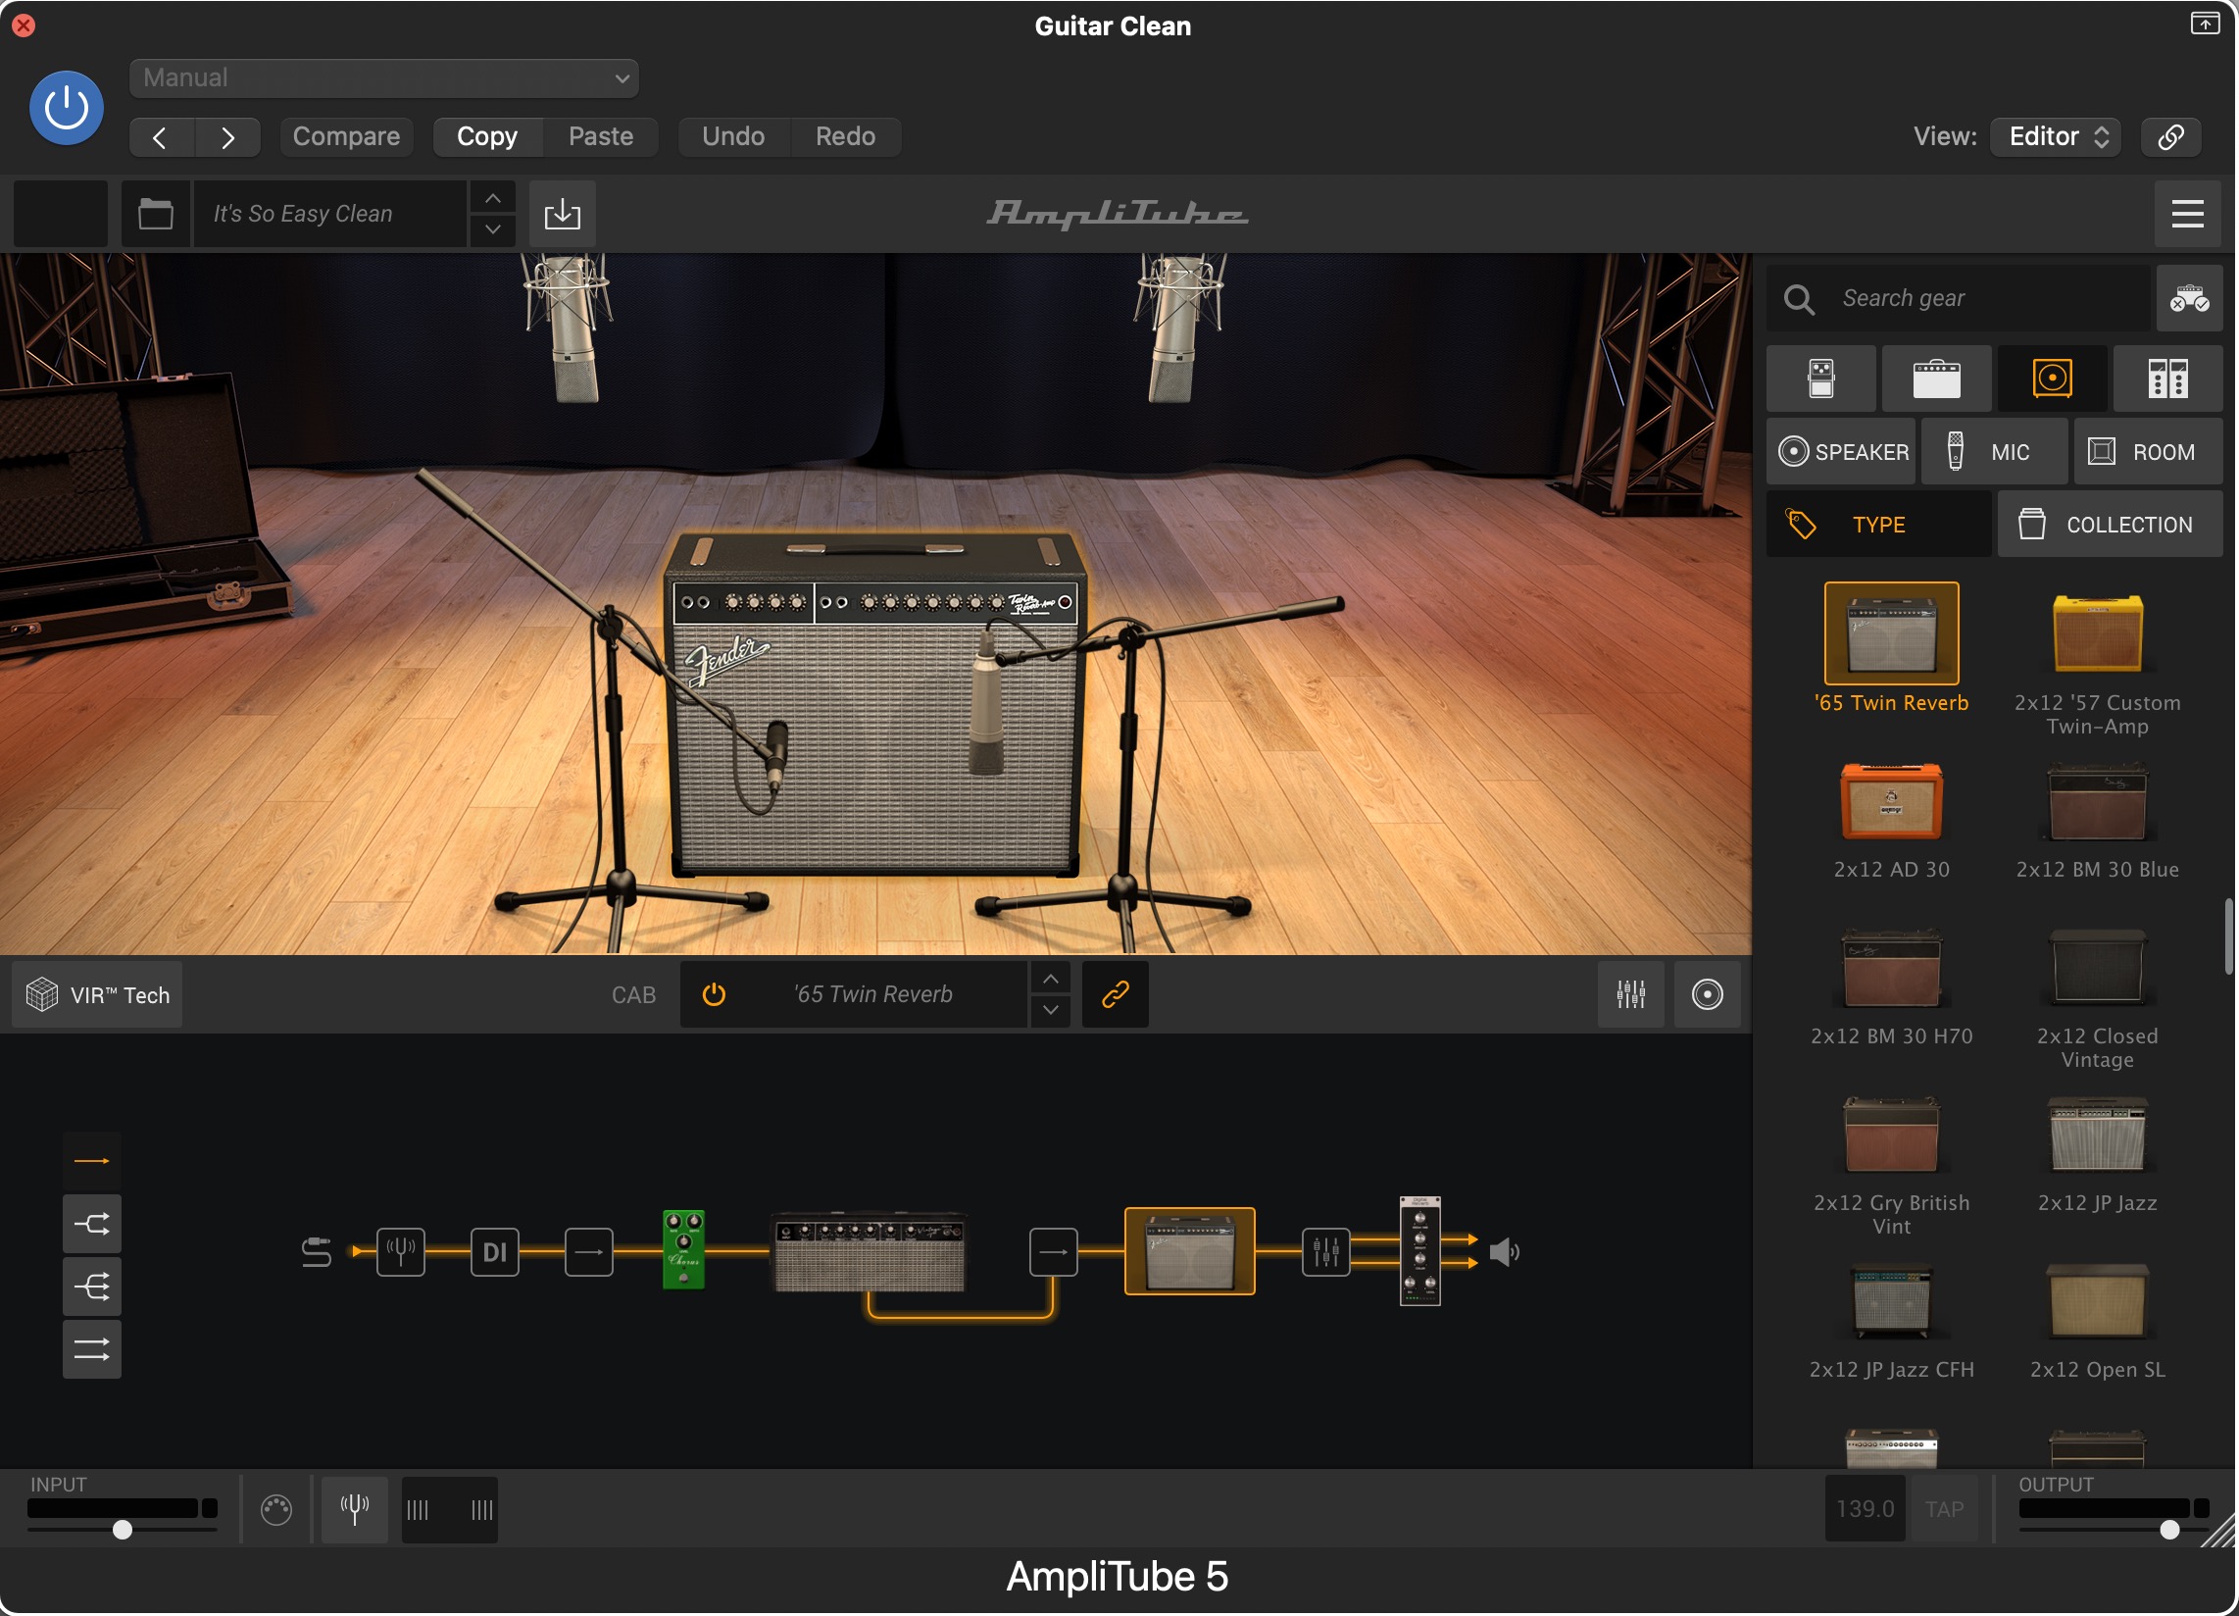Select the second split-chain routing option
Screen dimensions: 2239x1616
tap(92, 1225)
